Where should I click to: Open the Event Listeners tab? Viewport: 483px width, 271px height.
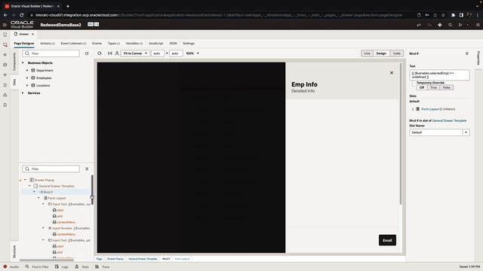[x=73, y=44]
